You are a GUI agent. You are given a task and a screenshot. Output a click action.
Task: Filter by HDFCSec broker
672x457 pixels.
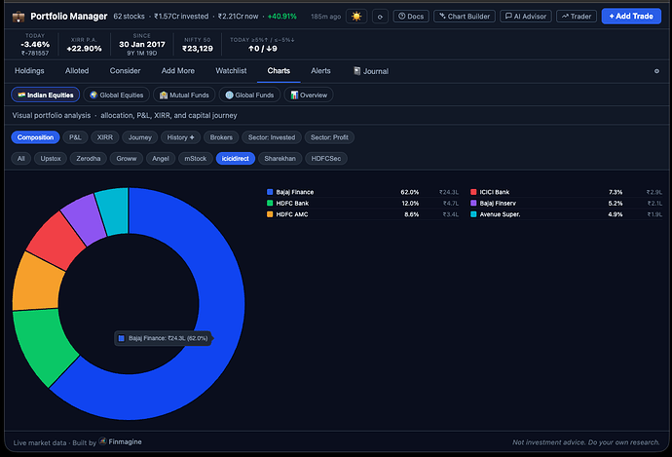point(325,158)
